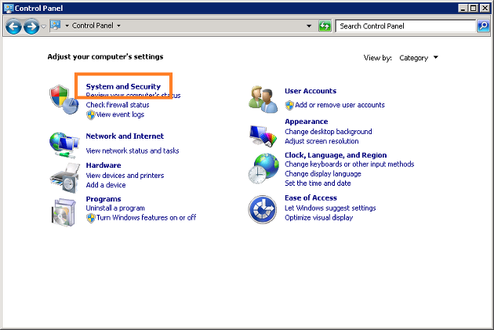Viewport: 494px width, 330px height.
Task: Open the View by Category dropdown
Action: (x=419, y=58)
